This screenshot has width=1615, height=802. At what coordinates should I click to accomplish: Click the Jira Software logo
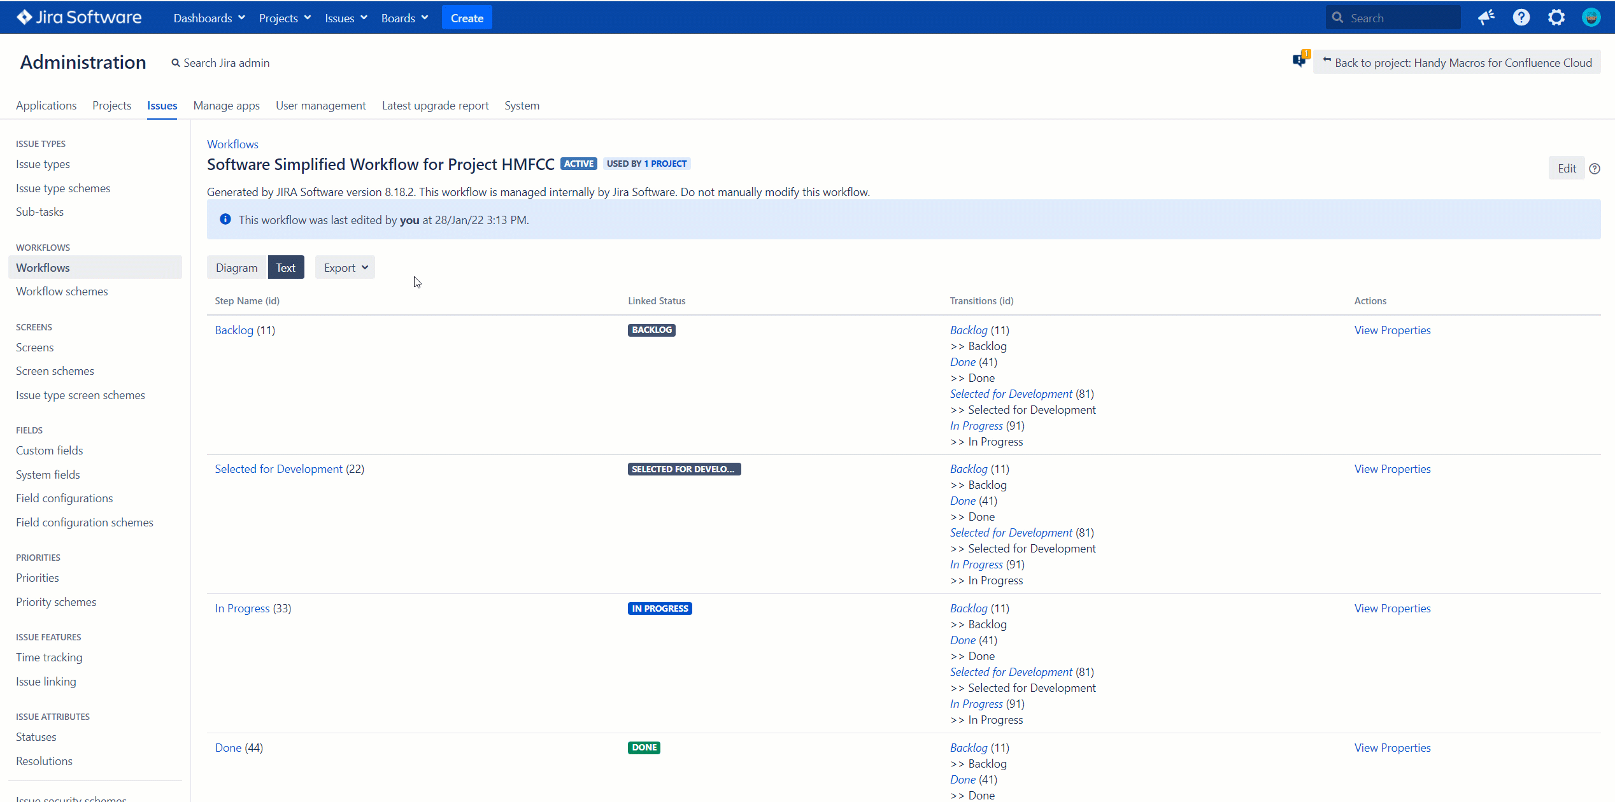pyautogui.click(x=79, y=18)
